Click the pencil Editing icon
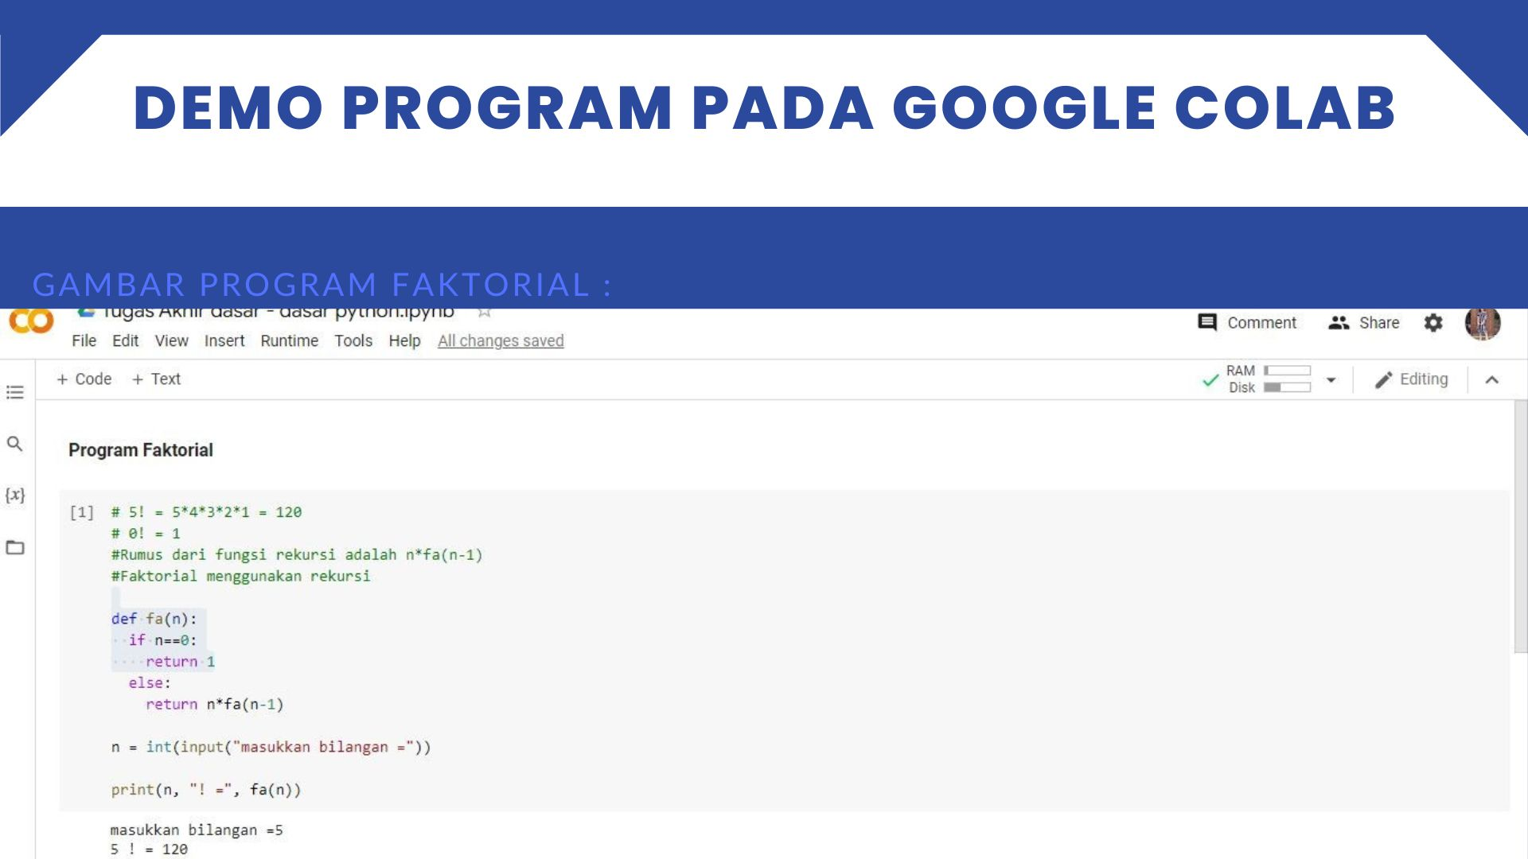1528x859 pixels. tap(1384, 380)
